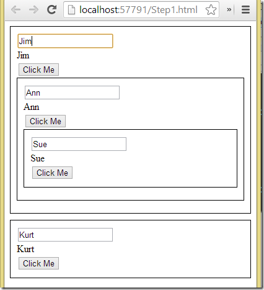Click into the Jim text input
This screenshot has height=290, width=264.
[65, 41]
